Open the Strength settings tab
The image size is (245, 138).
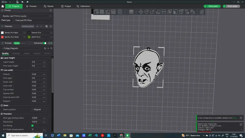(16, 53)
